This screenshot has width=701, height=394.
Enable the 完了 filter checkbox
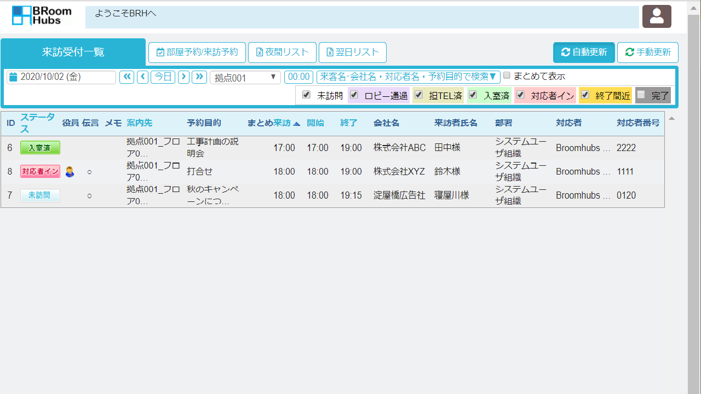tap(641, 95)
